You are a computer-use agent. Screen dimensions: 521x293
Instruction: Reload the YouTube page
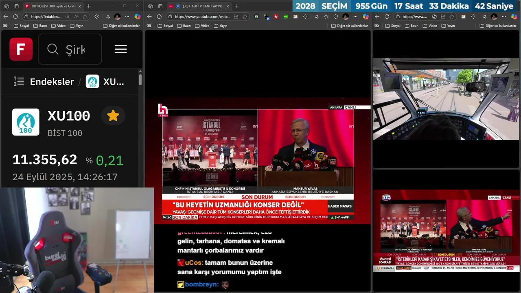[159, 16]
